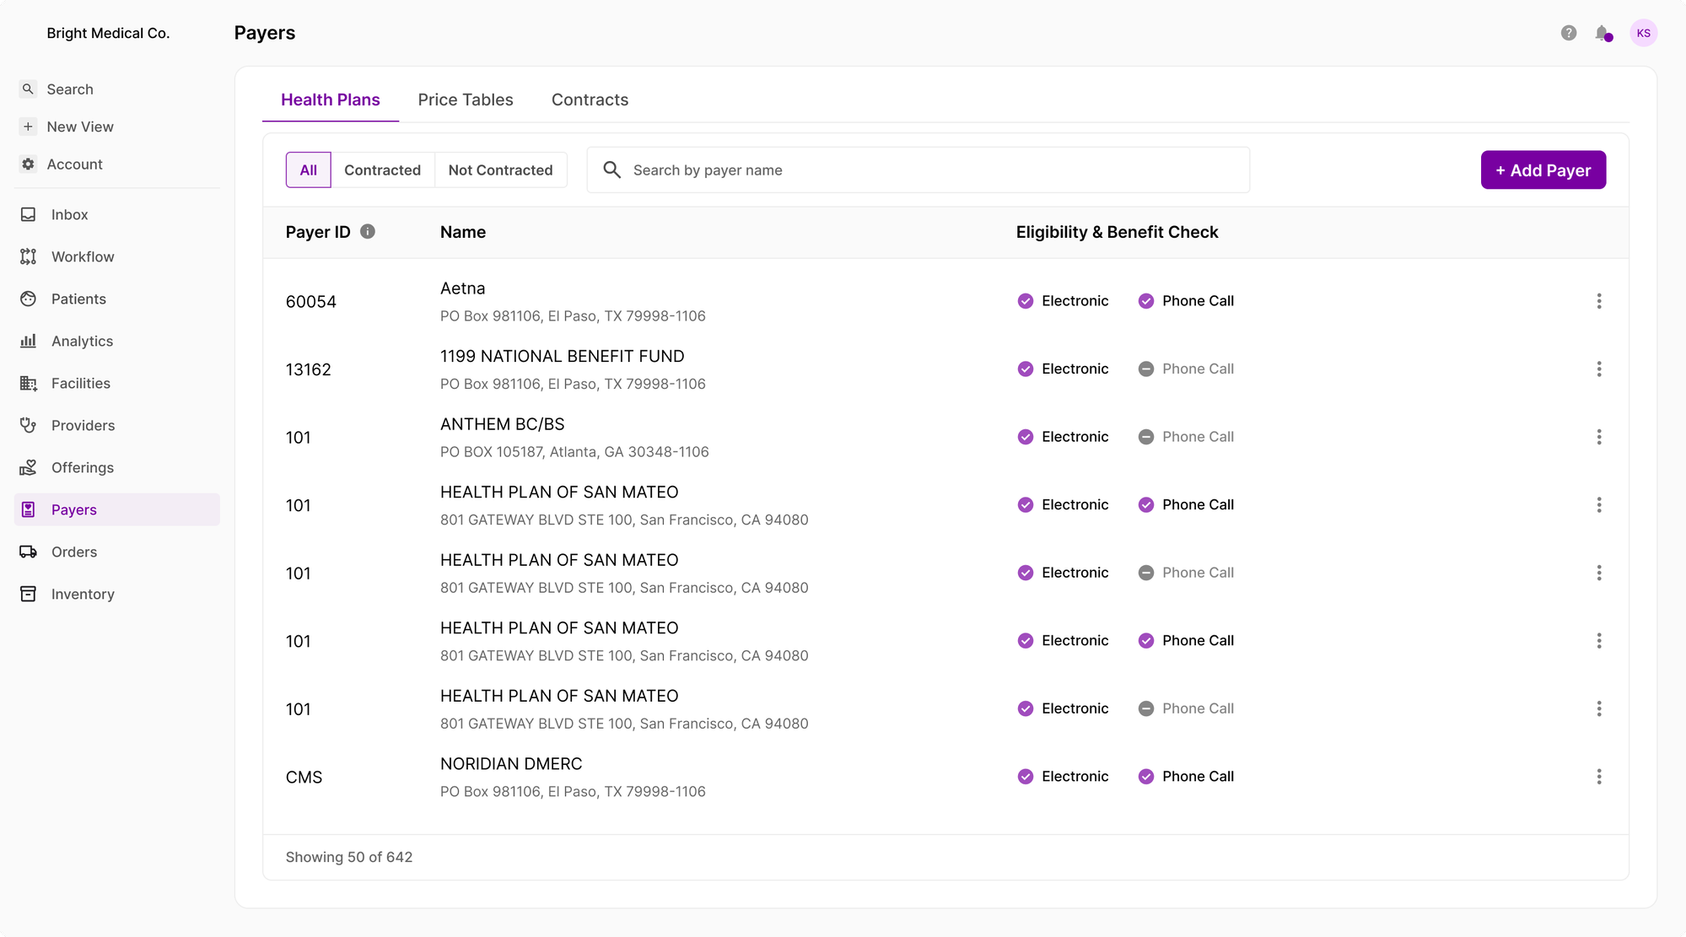This screenshot has height=937, width=1686.
Task: Select the Not Contracted filter
Action: [500, 170]
